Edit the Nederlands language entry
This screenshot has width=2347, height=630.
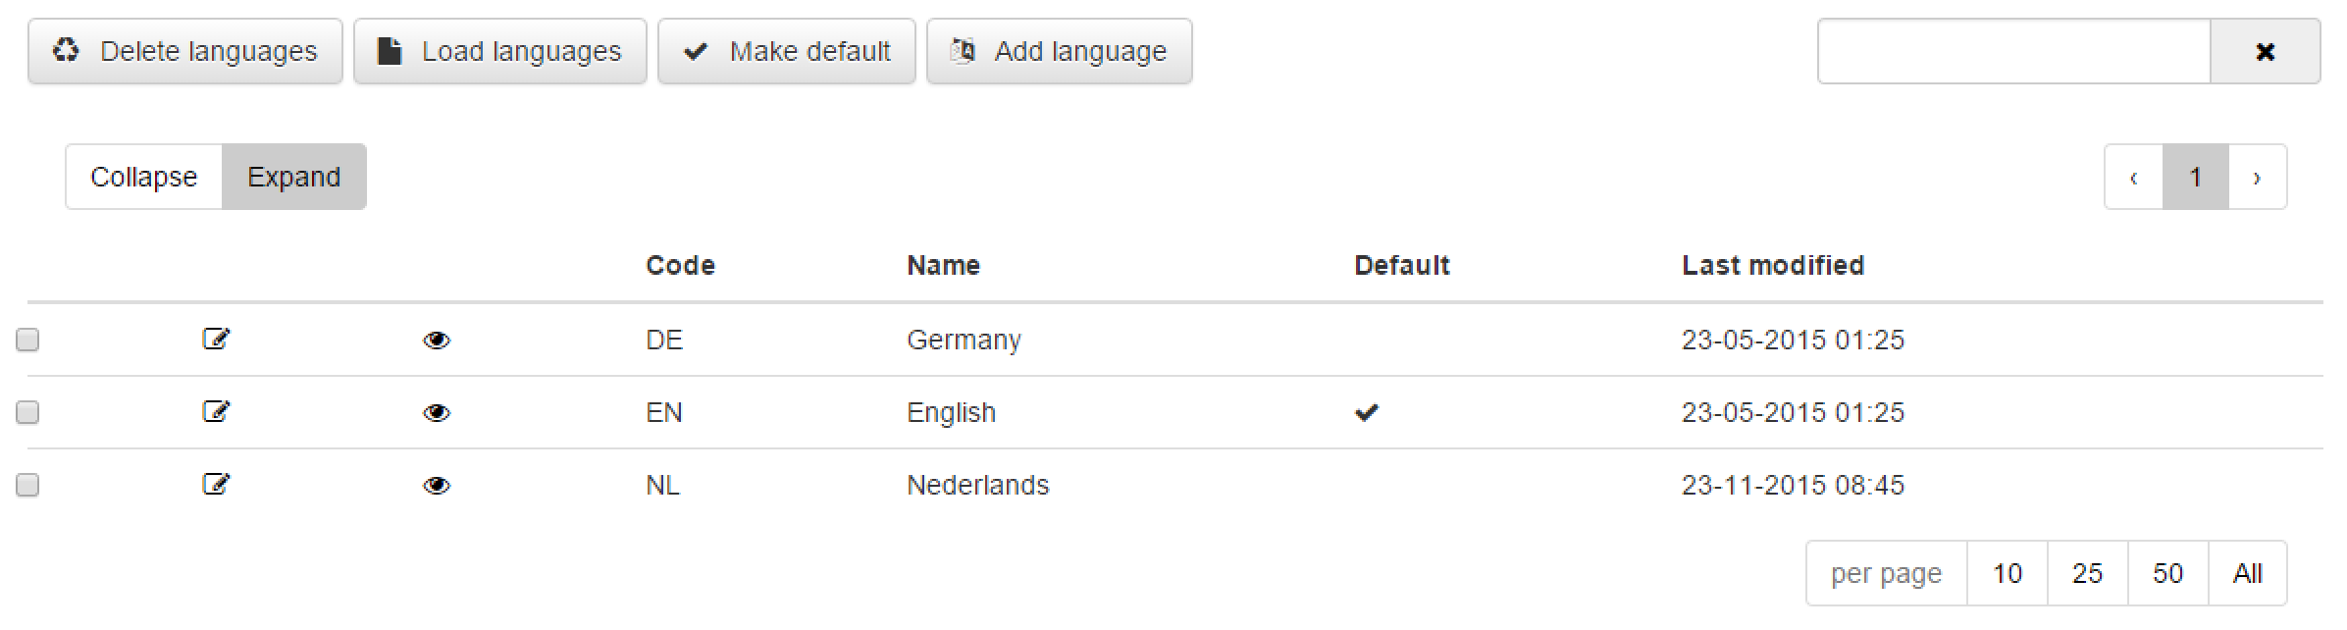coord(216,485)
